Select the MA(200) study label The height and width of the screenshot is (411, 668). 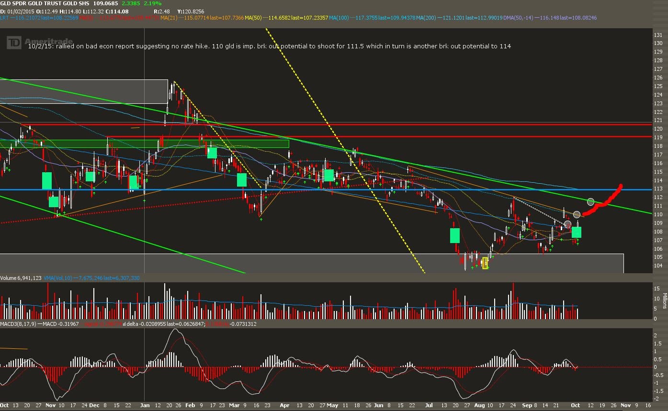click(426, 18)
